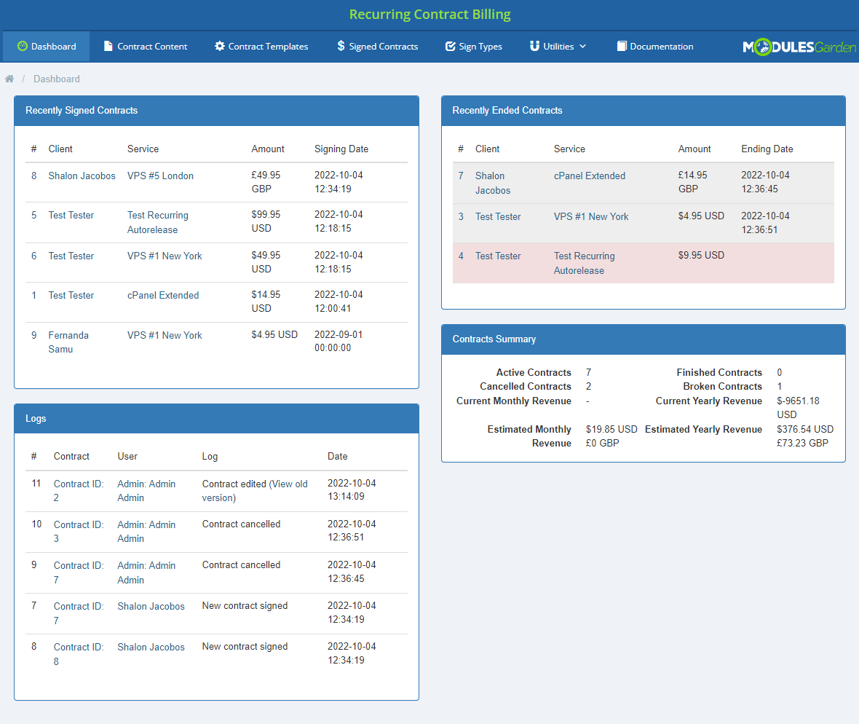The image size is (859, 724).
Task: Click the Contract Templates gear icon
Action: pos(219,46)
